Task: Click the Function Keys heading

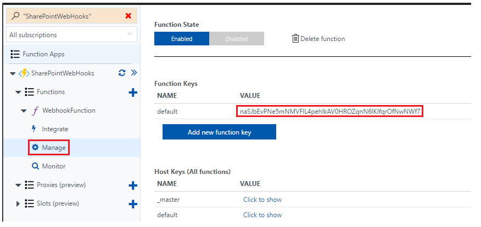Action: tap(176, 83)
